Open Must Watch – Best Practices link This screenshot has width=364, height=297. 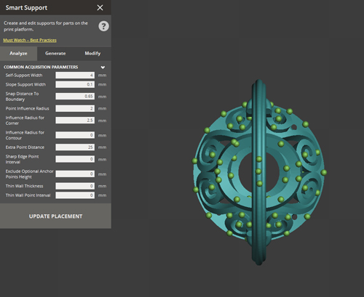pyautogui.click(x=30, y=40)
